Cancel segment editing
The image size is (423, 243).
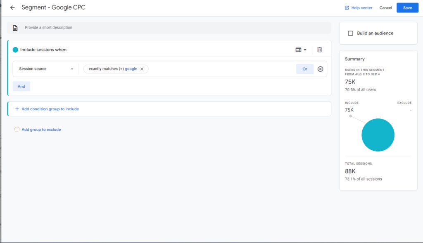[x=385, y=8]
